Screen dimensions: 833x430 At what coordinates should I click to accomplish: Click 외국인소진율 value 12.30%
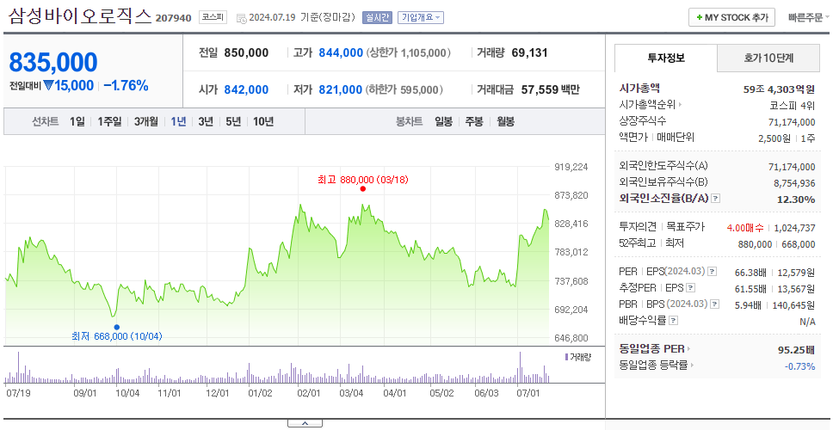click(797, 200)
